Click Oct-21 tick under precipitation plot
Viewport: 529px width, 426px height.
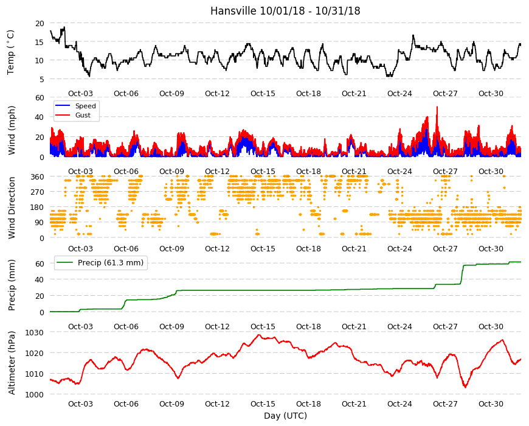pos(354,326)
